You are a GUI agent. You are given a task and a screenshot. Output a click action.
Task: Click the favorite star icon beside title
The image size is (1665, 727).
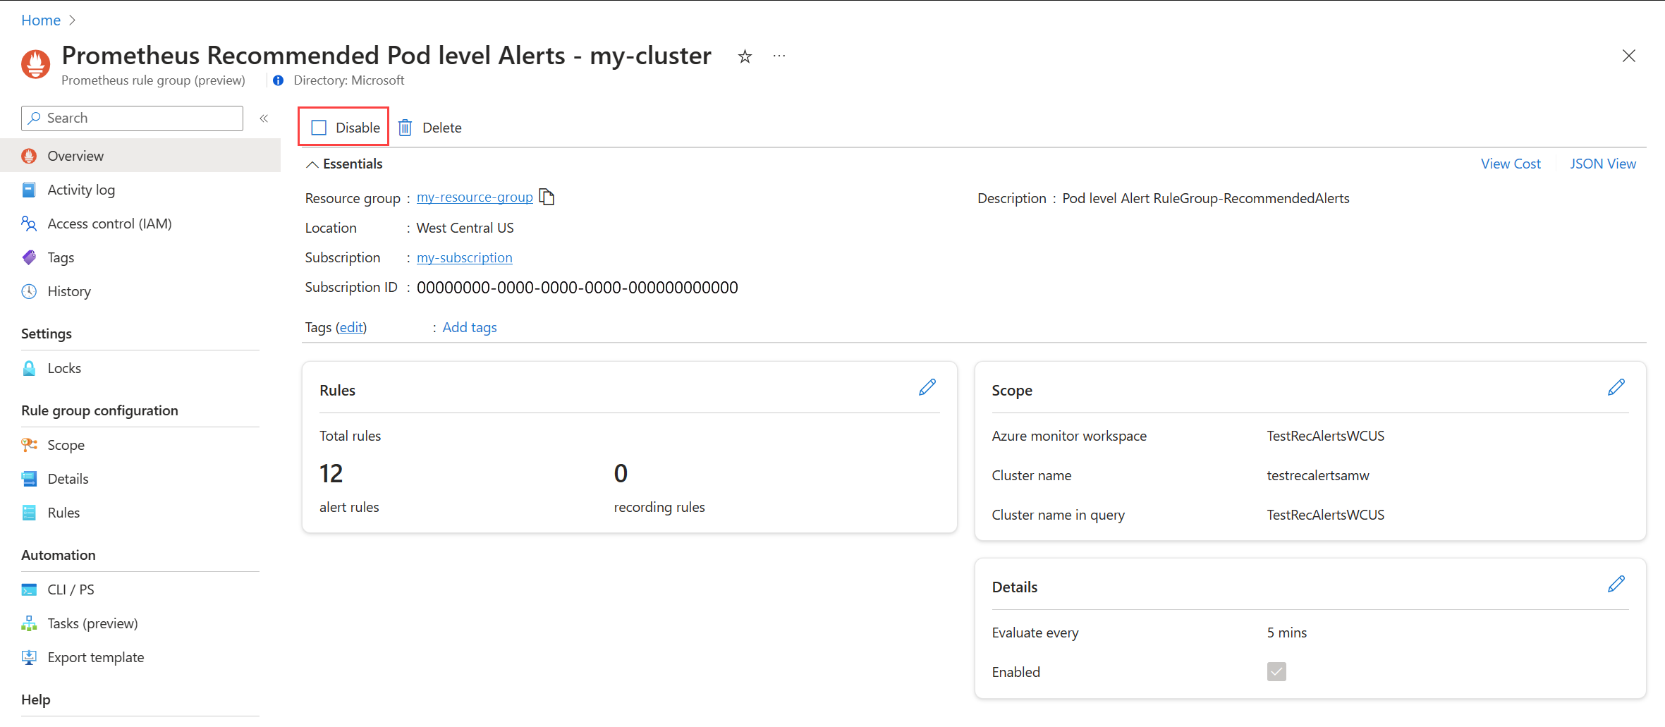[x=745, y=56]
